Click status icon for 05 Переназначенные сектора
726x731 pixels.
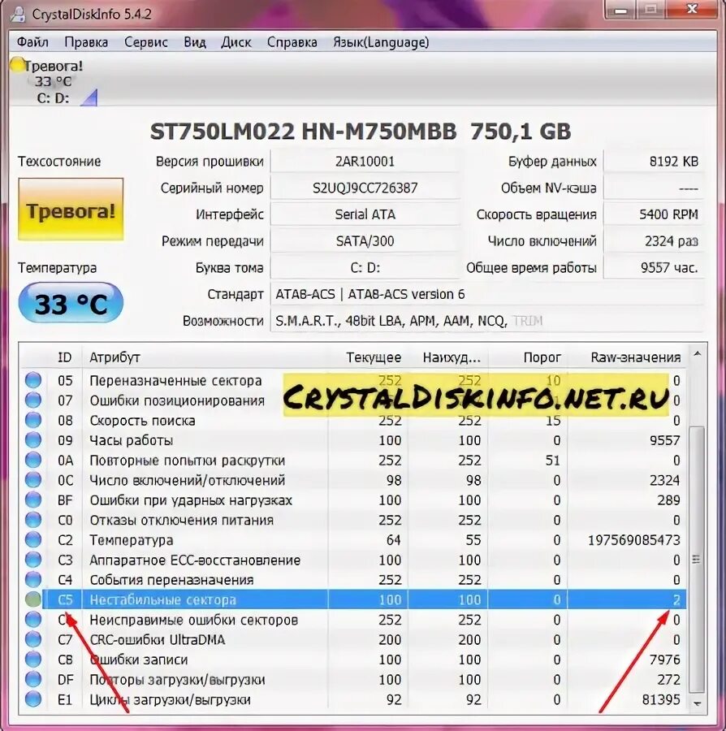click(33, 380)
